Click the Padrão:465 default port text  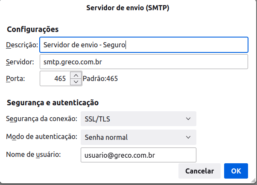100,78
